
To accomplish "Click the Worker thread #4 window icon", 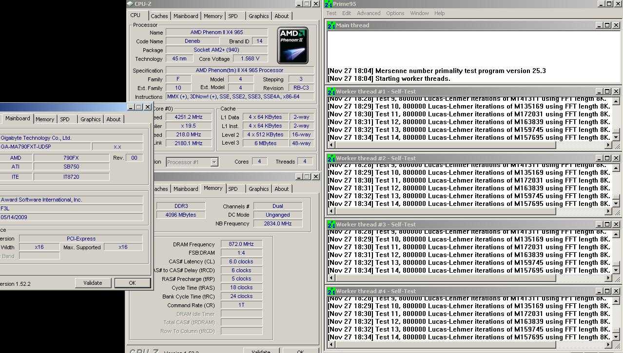I will 331,291.
